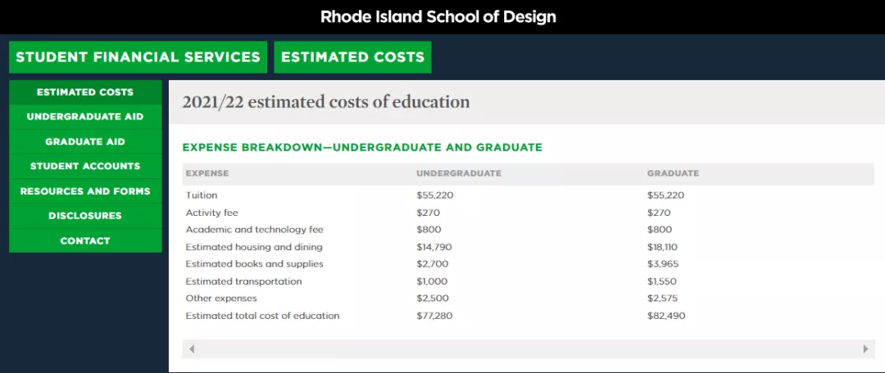Screen dimensions: 885x373
Task: Click the 2021/22 estimated costs heading
Action: 325,102
